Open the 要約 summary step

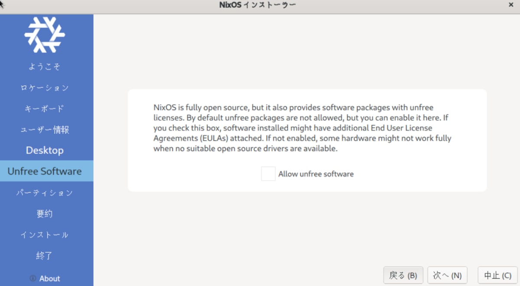tap(45, 213)
